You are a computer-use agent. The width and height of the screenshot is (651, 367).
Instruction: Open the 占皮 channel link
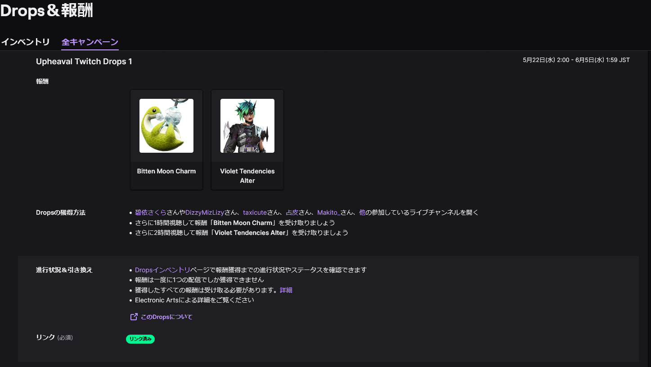tap(292, 212)
